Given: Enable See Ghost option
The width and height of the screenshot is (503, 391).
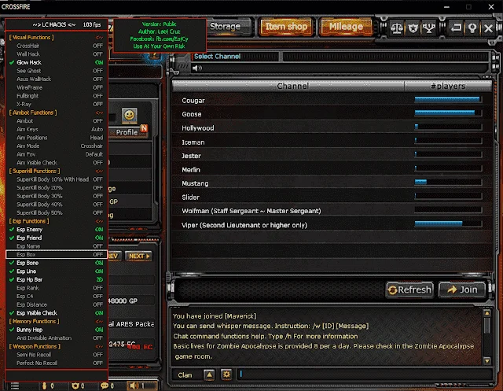Looking at the screenshot, I should (x=57, y=71).
